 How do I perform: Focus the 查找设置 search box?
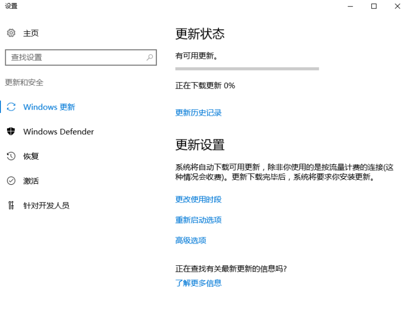click(x=81, y=57)
